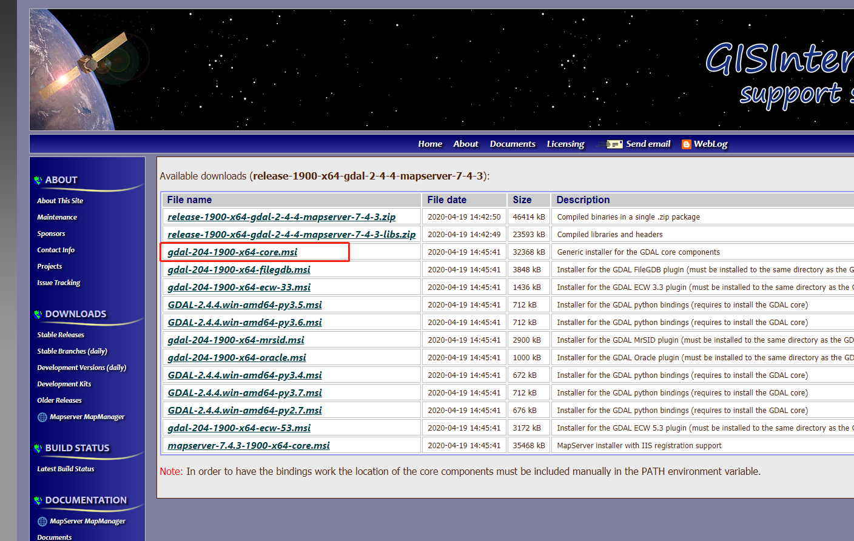Download mapserver-7.4.3-1900-x64-core.msi installer

click(x=249, y=445)
